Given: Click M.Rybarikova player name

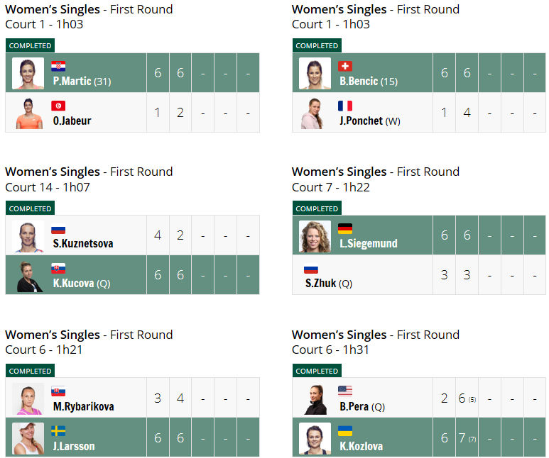Looking at the screenshot, I should [83, 406].
